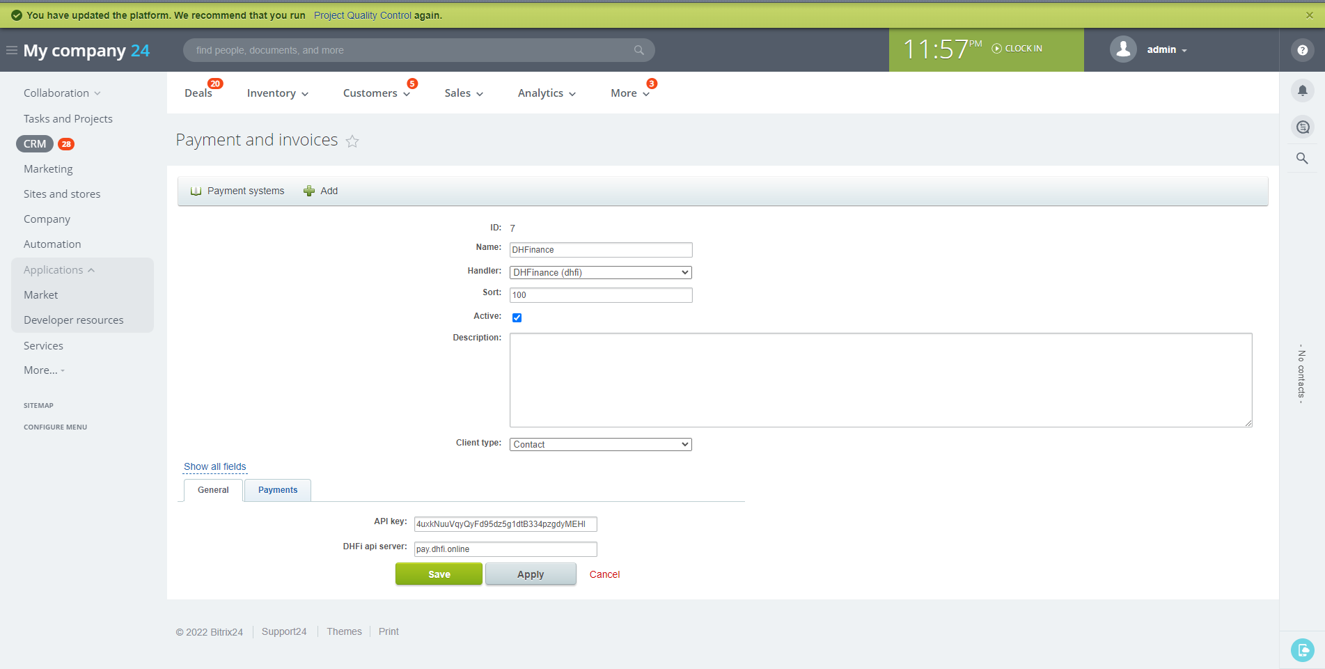Click the green Save button
This screenshot has width=1325, height=669.
pos(439,574)
